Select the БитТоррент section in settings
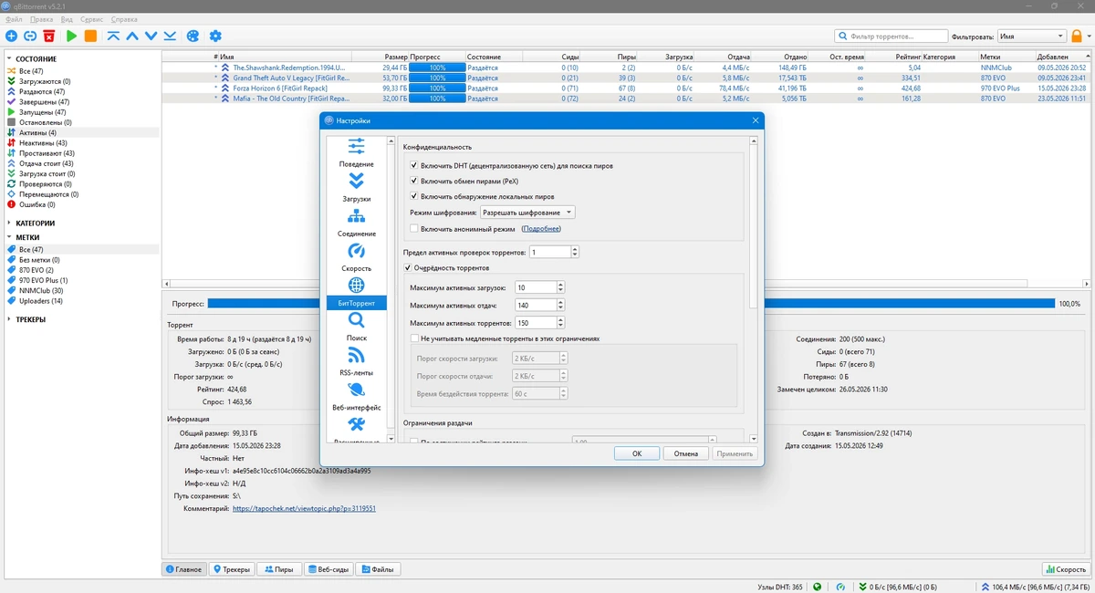 click(x=357, y=292)
